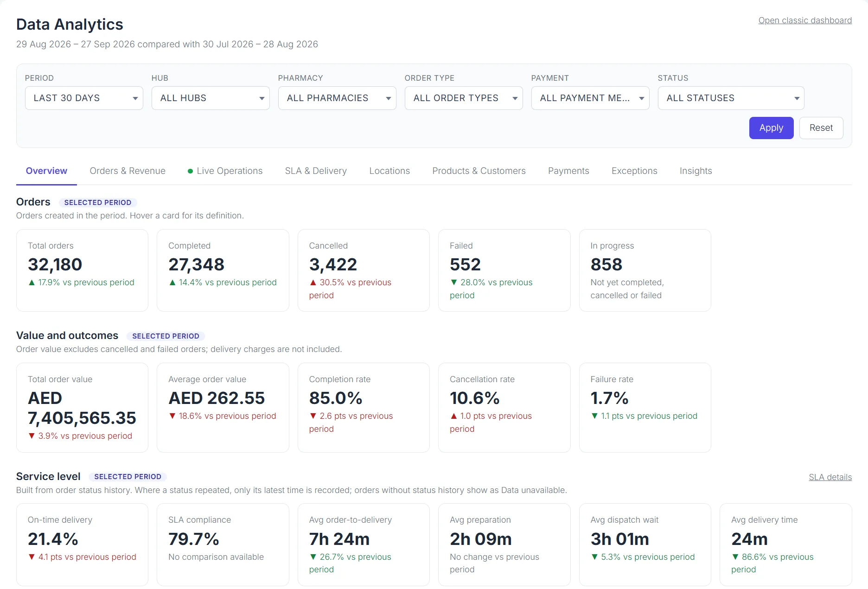Click the Avg preparation 2h 09m value
The height and width of the screenshot is (589, 868).
(x=481, y=539)
